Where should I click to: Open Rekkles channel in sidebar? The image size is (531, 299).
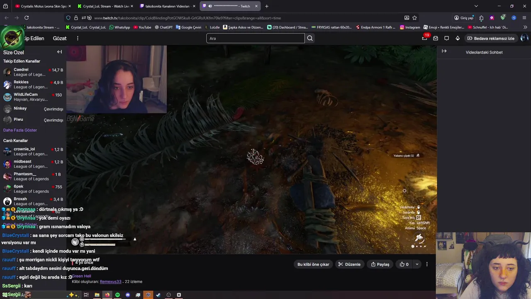(x=33, y=85)
